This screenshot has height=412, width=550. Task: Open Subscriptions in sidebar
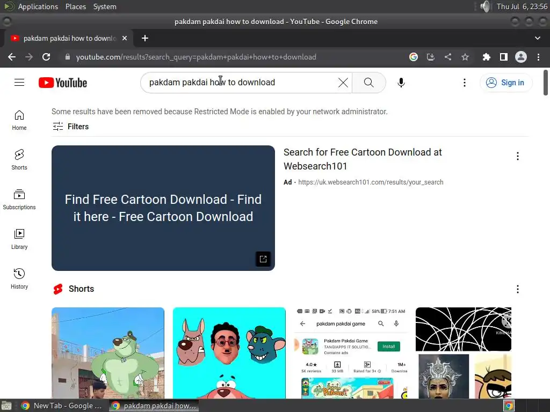[x=19, y=200]
